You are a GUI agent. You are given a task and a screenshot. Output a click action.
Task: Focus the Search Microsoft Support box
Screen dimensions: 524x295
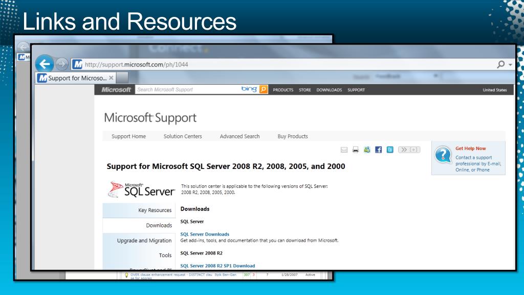tap(187, 90)
